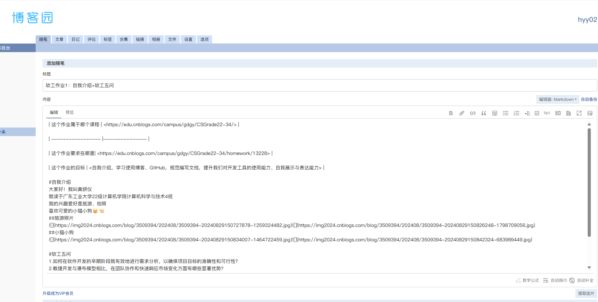Click the line '#软工五问' in editor
This screenshot has width=598, height=302.
pos(60,254)
